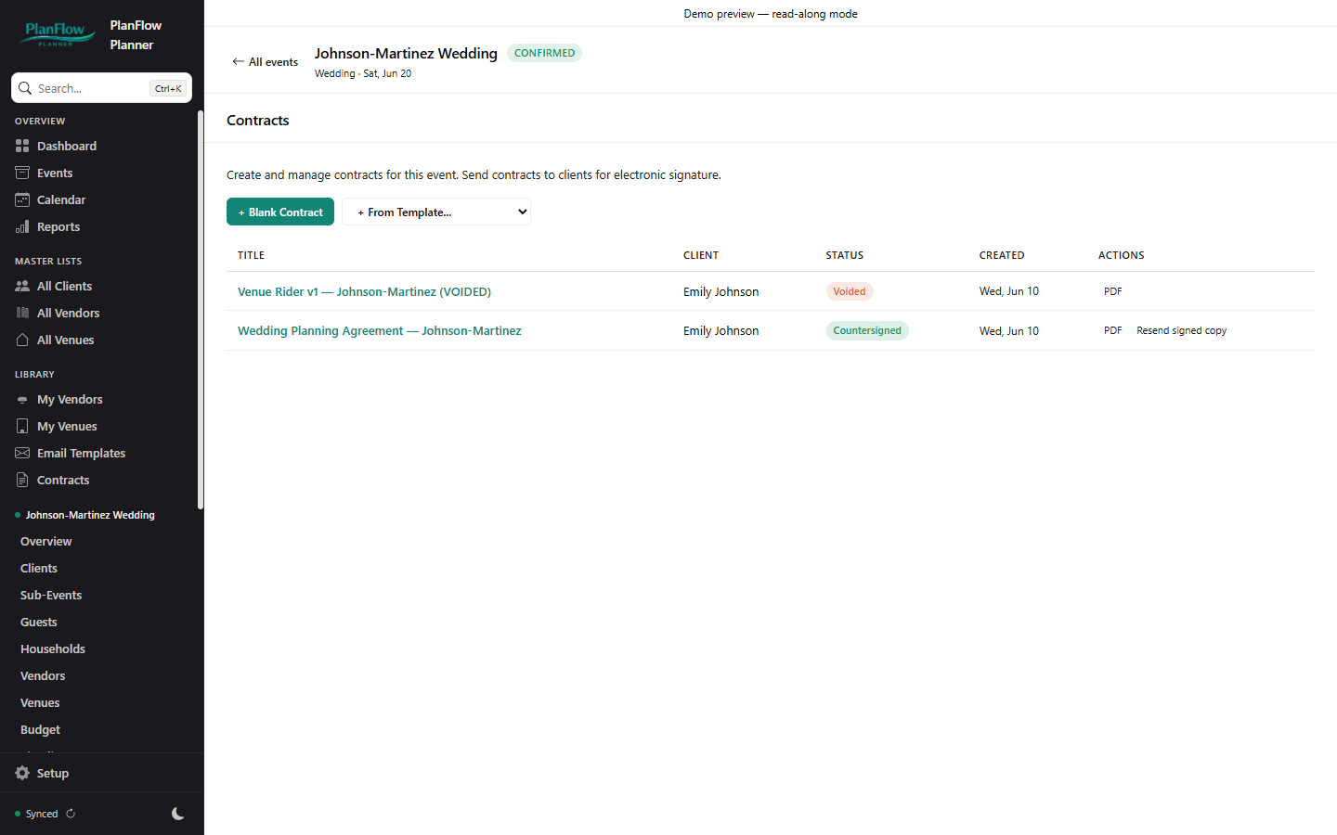The width and height of the screenshot is (1337, 835).
Task: Download PDF for Venue Rider v1
Action: pyautogui.click(x=1112, y=291)
